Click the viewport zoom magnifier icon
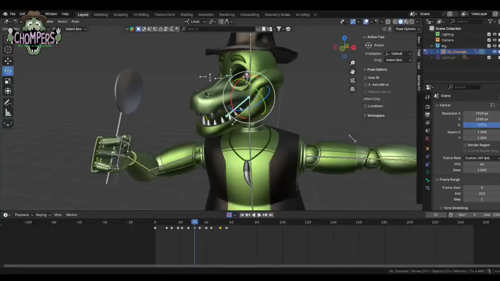 [352, 63]
